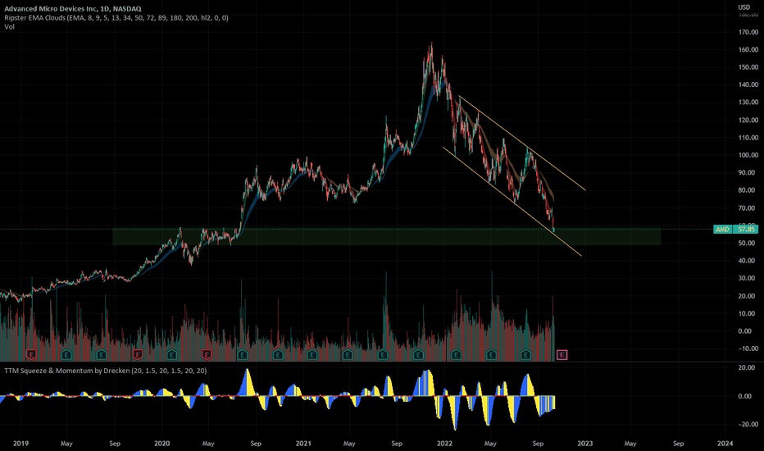Click the 2024 label on time axis
764x451 pixels.
tap(725, 443)
